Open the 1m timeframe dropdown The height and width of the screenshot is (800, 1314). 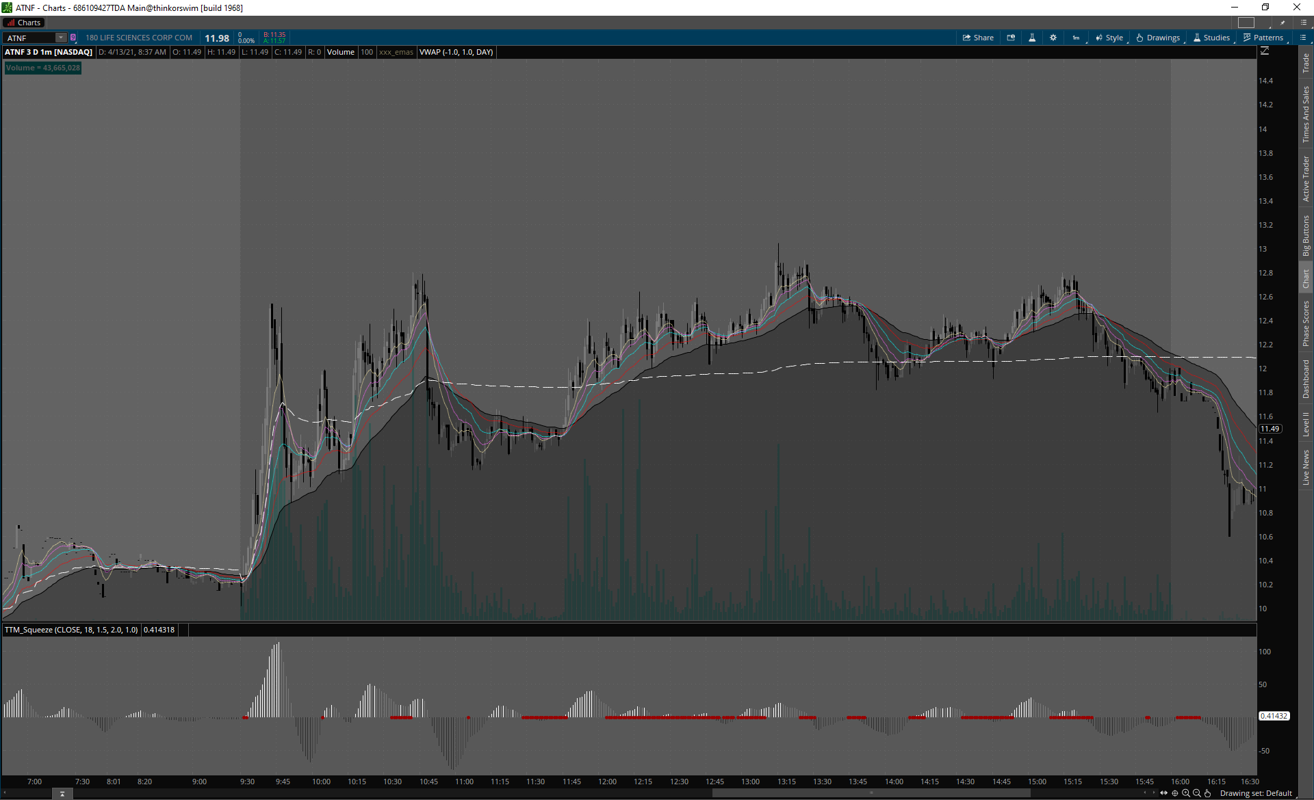1077,38
